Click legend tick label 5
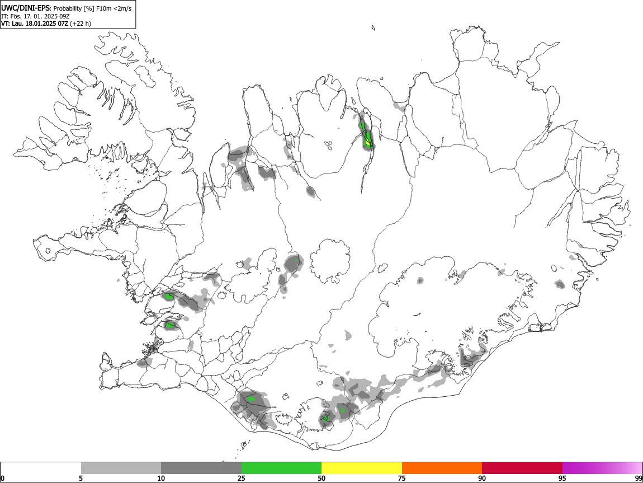 [x=81, y=478]
